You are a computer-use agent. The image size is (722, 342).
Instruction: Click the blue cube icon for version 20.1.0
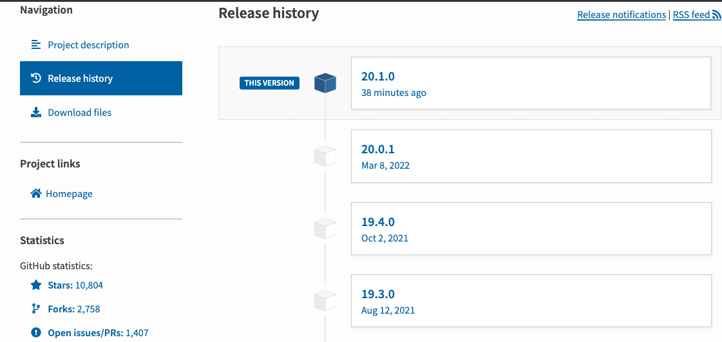325,83
